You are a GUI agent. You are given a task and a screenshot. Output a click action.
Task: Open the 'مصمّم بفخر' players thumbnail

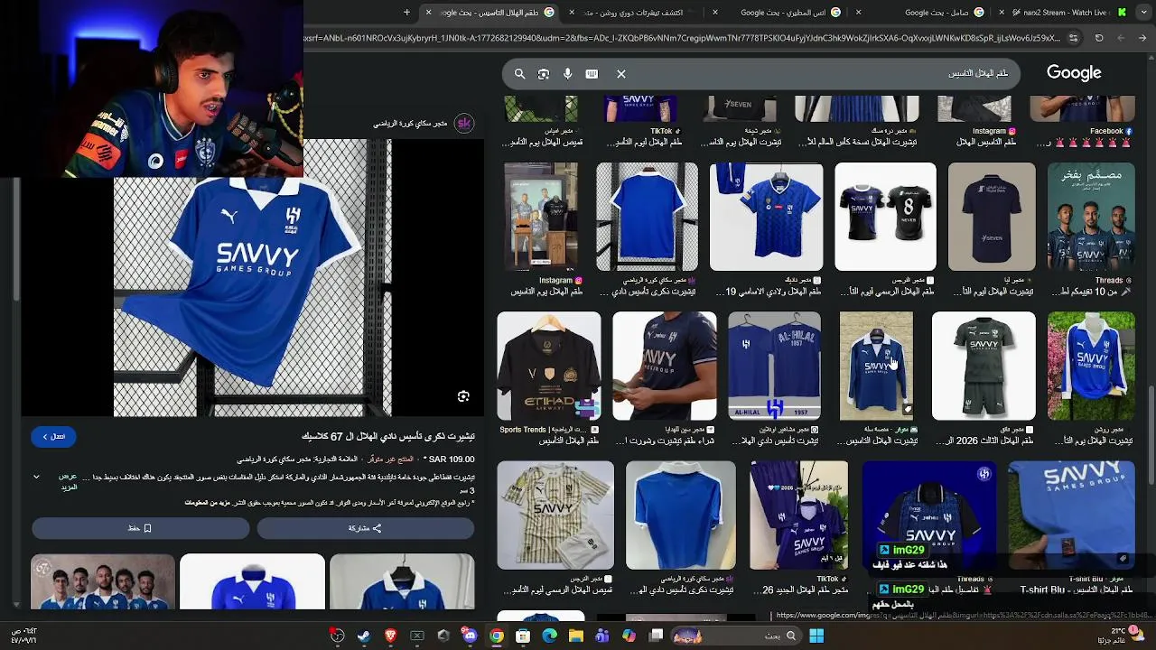(1091, 217)
